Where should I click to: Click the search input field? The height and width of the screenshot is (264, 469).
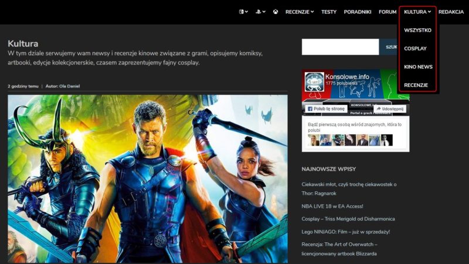[x=340, y=47]
